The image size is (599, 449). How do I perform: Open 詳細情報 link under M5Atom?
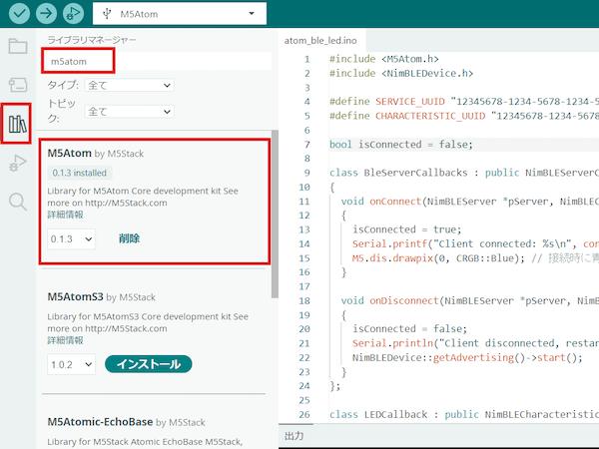(67, 216)
